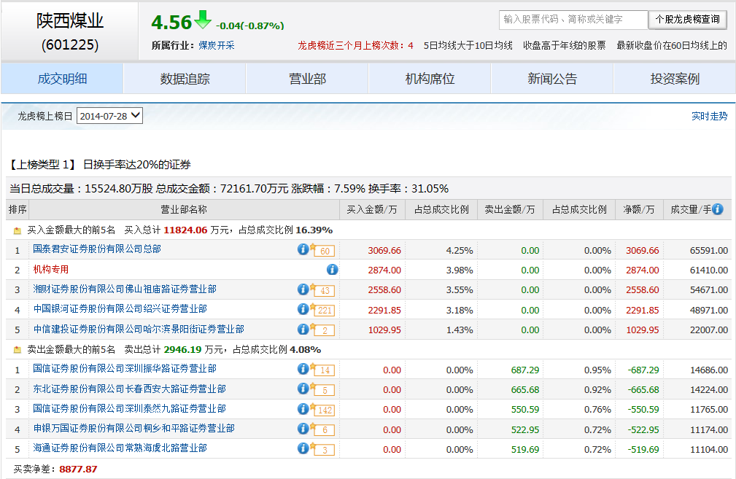Open 东北证券长春西安大路证券营业部 link
Image resolution: width=736 pixels, height=479 pixels.
(x=130, y=389)
